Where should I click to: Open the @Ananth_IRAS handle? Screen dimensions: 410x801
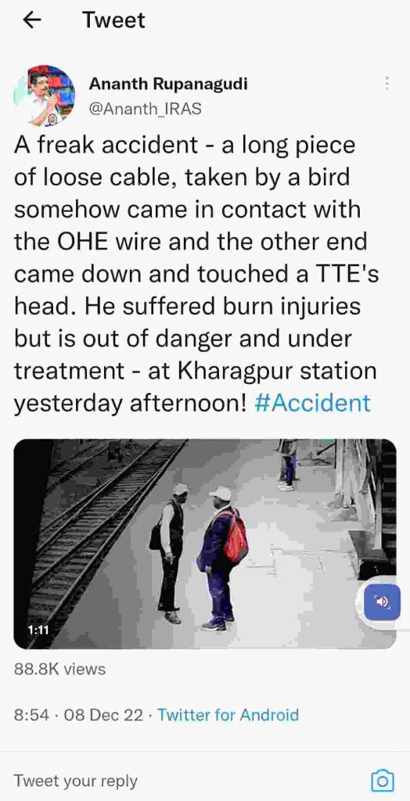146,108
